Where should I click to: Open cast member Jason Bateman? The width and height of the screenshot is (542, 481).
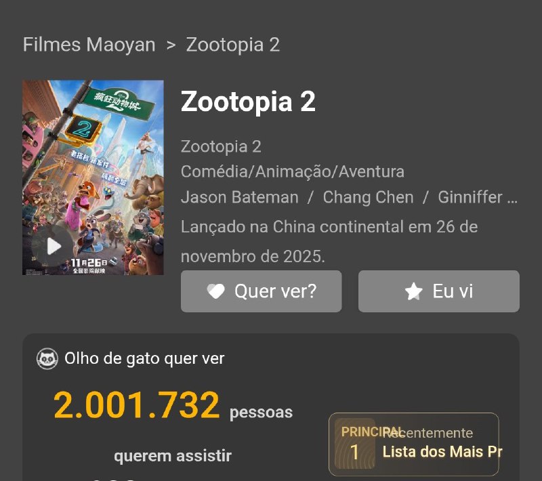pos(240,197)
